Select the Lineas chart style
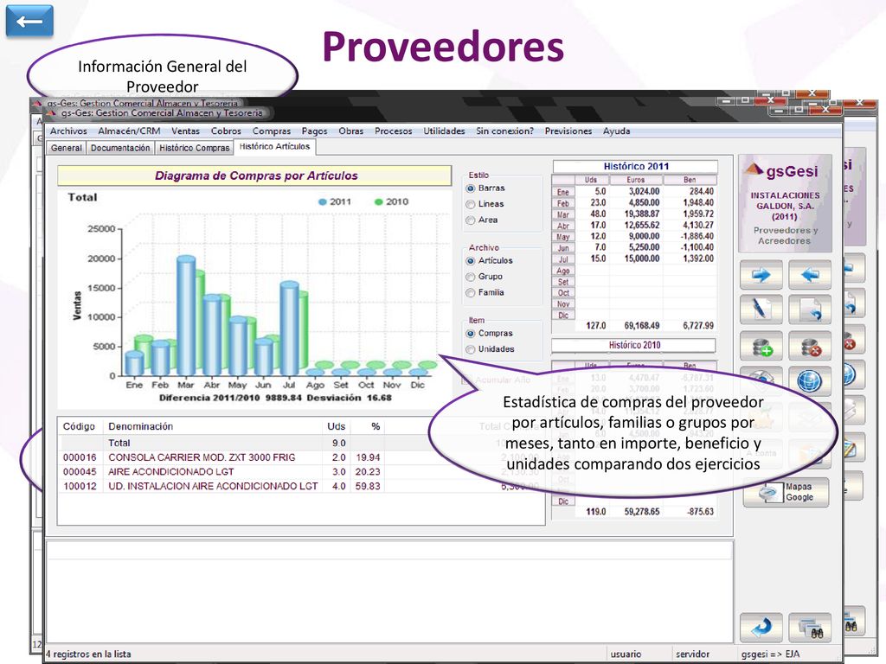 pos(470,204)
